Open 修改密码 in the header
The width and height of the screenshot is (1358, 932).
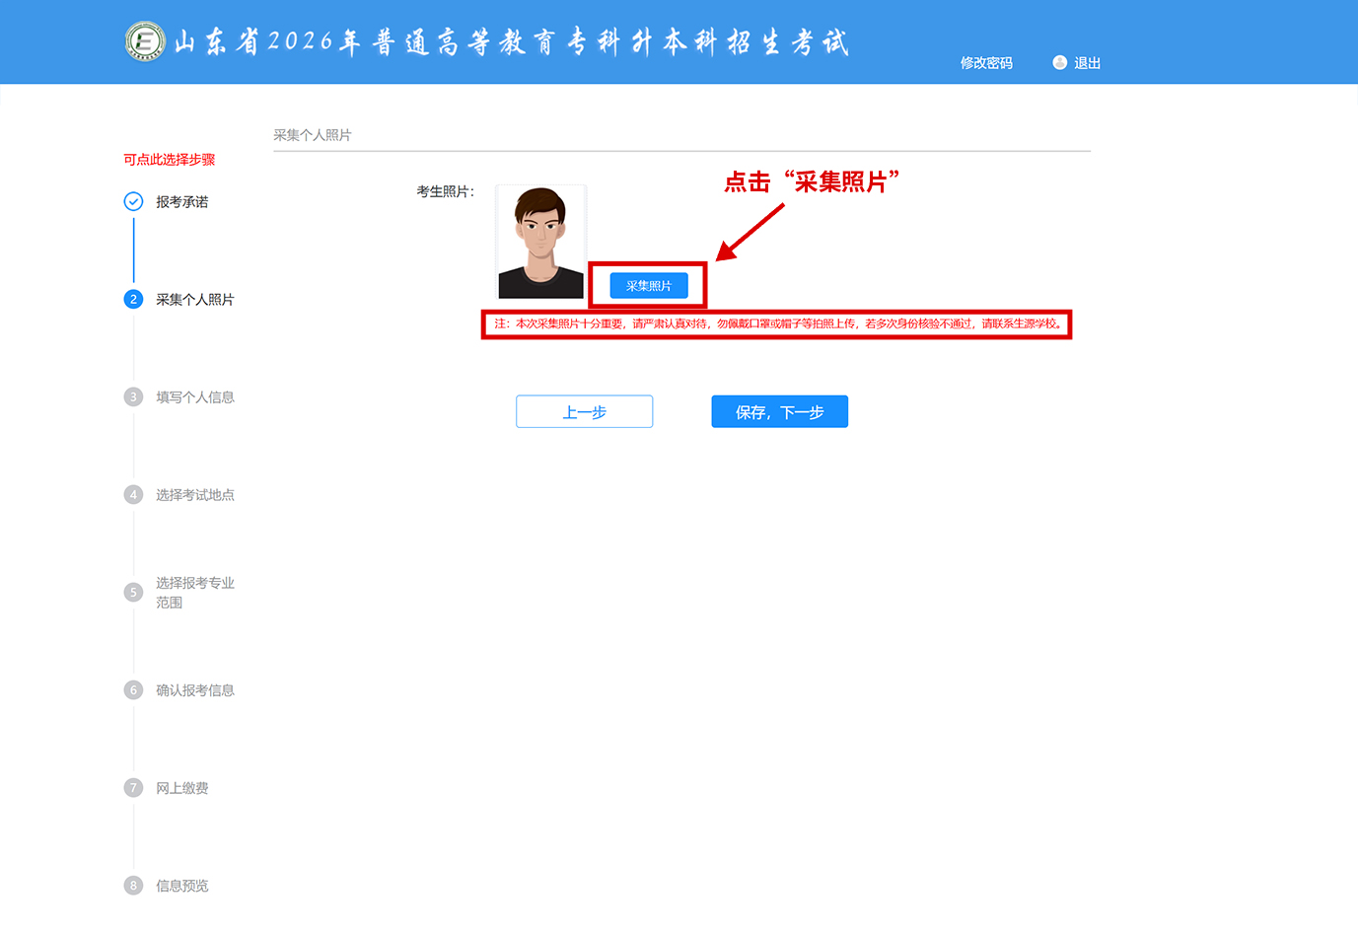click(986, 63)
